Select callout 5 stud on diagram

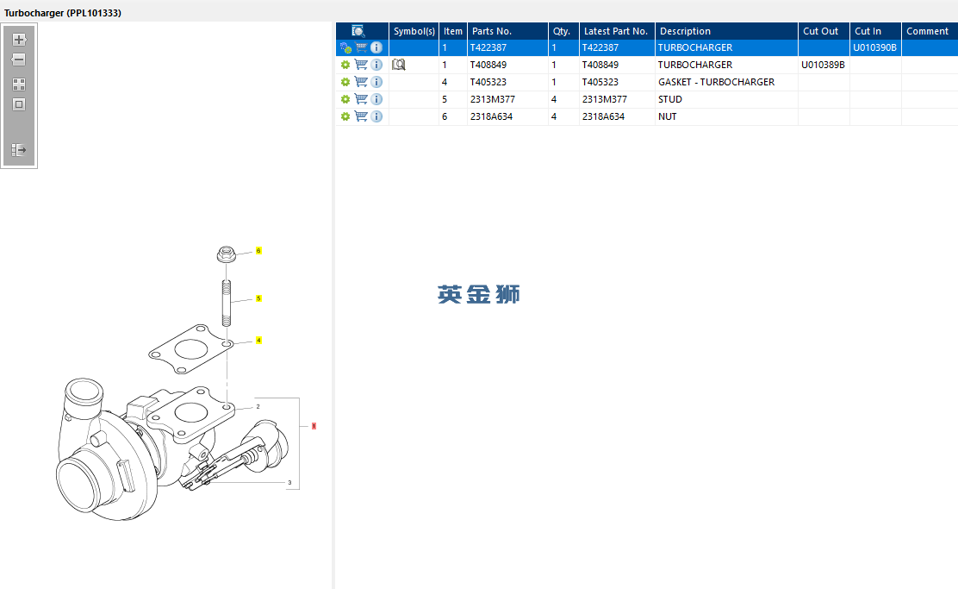point(258,298)
